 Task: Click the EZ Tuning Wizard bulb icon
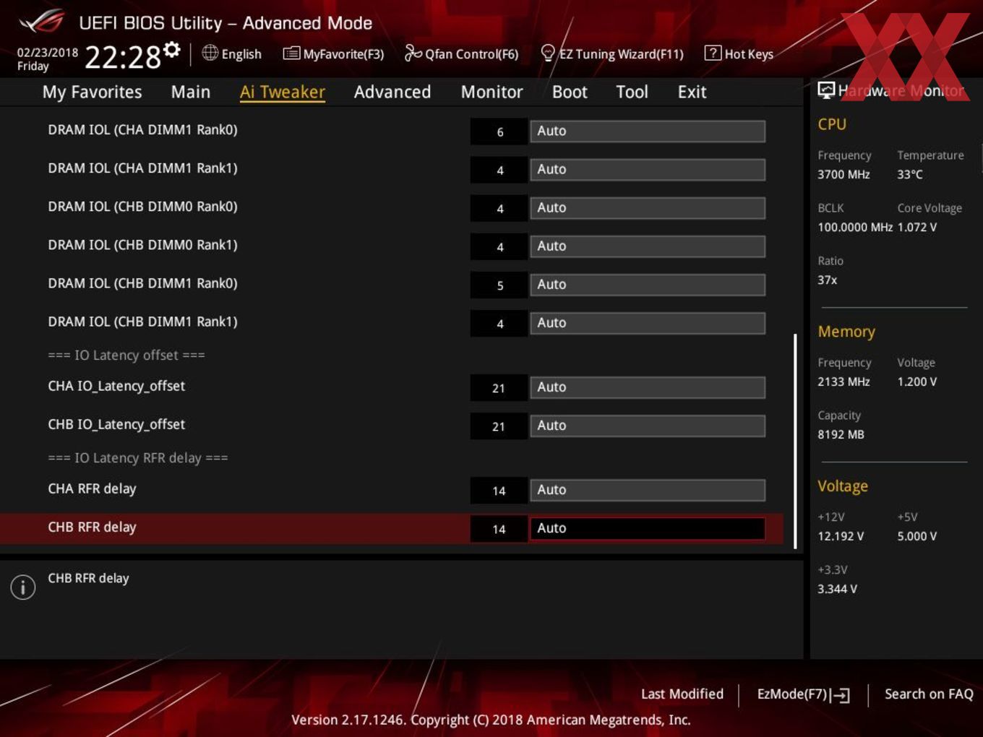click(x=548, y=53)
